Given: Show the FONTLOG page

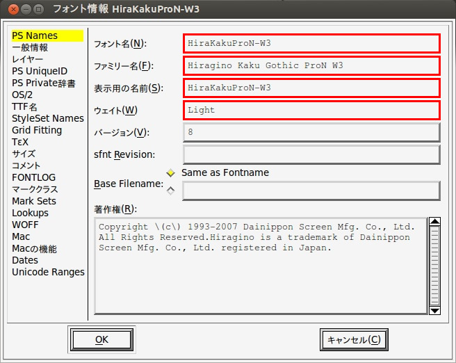Looking at the screenshot, I should [x=34, y=177].
